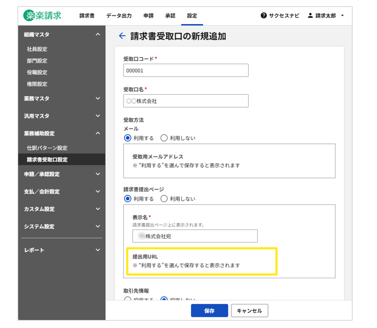
Task: Open 仕訳パターン設定 in the sidebar
Action: pyautogui.click(x=47, y=148)
